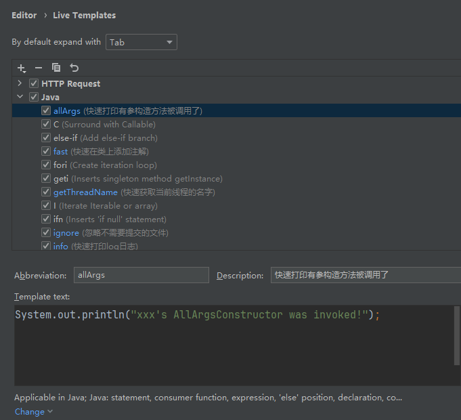This screenshot has height=420, width=461.
Task: Click the template text vertical scrollbar
Action: [x=456, y=335]
